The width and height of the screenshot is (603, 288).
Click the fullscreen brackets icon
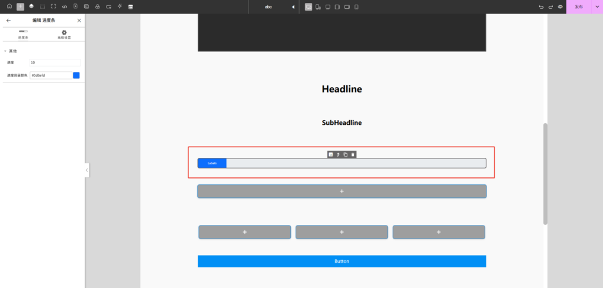[53, 6]
